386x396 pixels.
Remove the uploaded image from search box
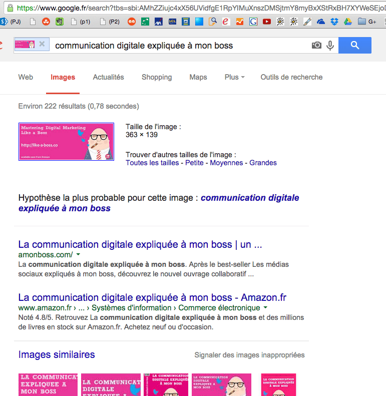(x=42, y=44)
